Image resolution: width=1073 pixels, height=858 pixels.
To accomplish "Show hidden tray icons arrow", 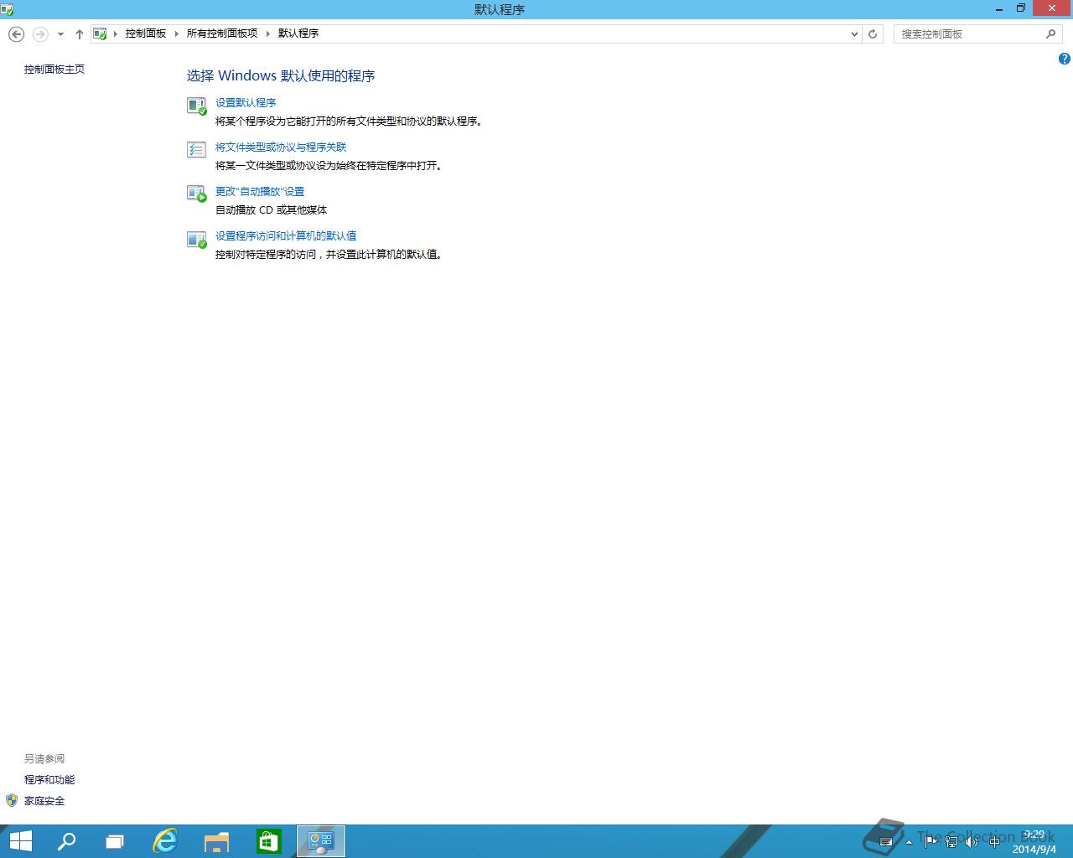I will pyautogui.click(x=910, y=842).
